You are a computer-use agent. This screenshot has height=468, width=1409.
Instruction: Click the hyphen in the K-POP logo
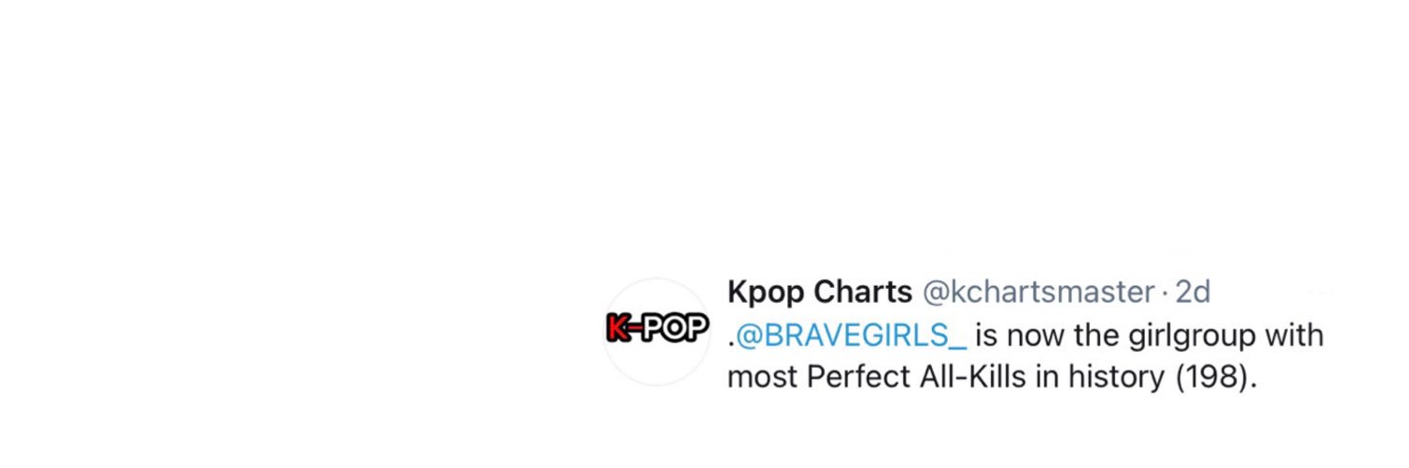636,329
